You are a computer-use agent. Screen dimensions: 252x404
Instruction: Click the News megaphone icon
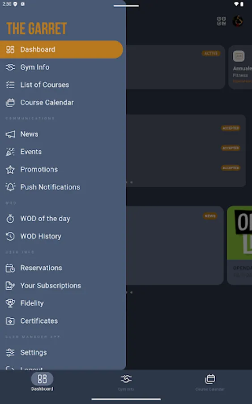click(x=10, y=134)
